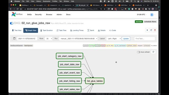Open a new Chrome tab with plus
169x95 pixels.
point(148,5)
